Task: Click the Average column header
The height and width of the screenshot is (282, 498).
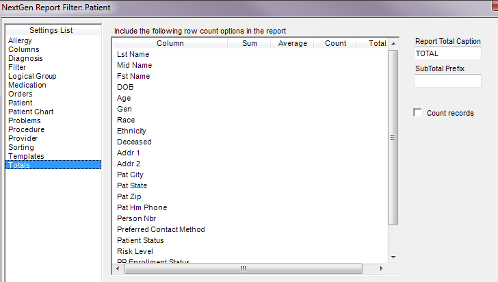Action: pyautogui.click(x=293, y=43)
